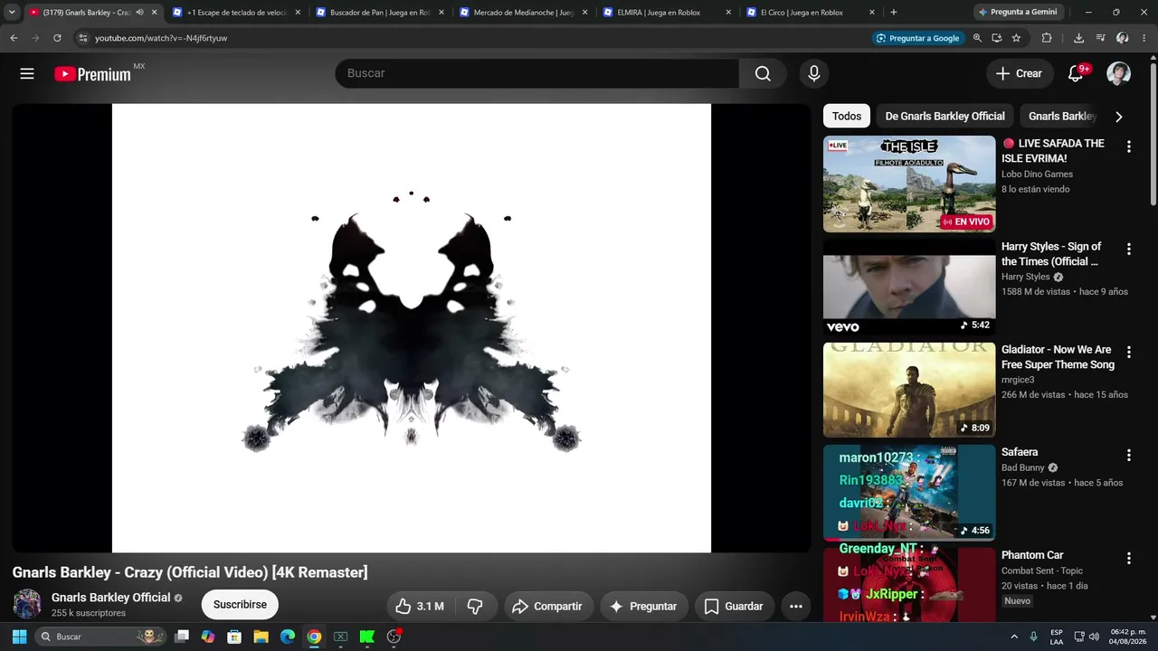The width and height of the screenshot is (1158, 651).
Task: Ask about the video with Preguntar
Action: pyautogui.click(x=643, y=606)
